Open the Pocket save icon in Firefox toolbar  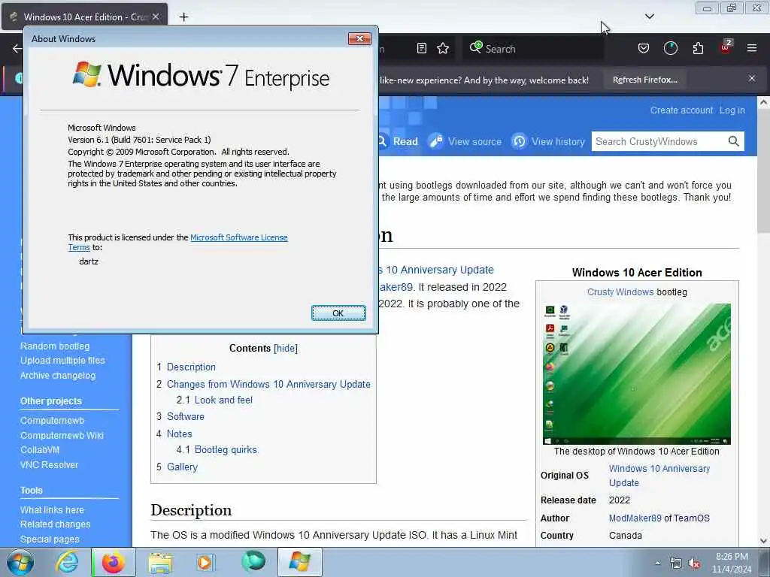[644, 48]
